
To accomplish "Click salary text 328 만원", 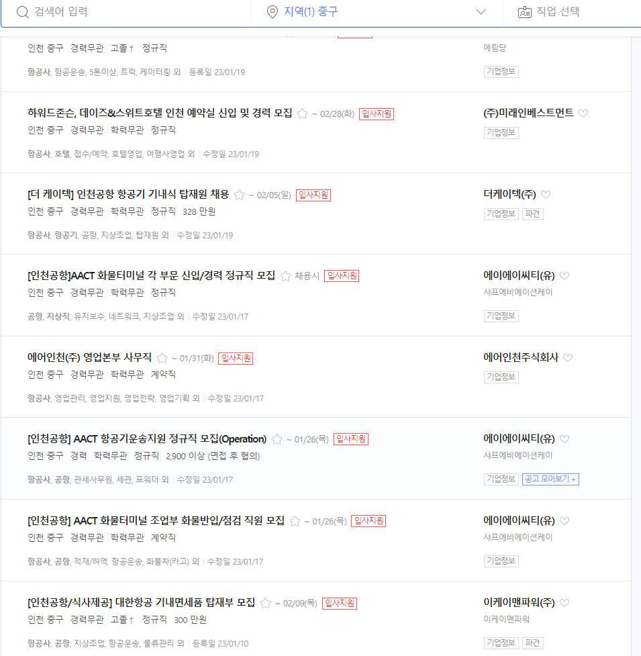I will 199,212.
